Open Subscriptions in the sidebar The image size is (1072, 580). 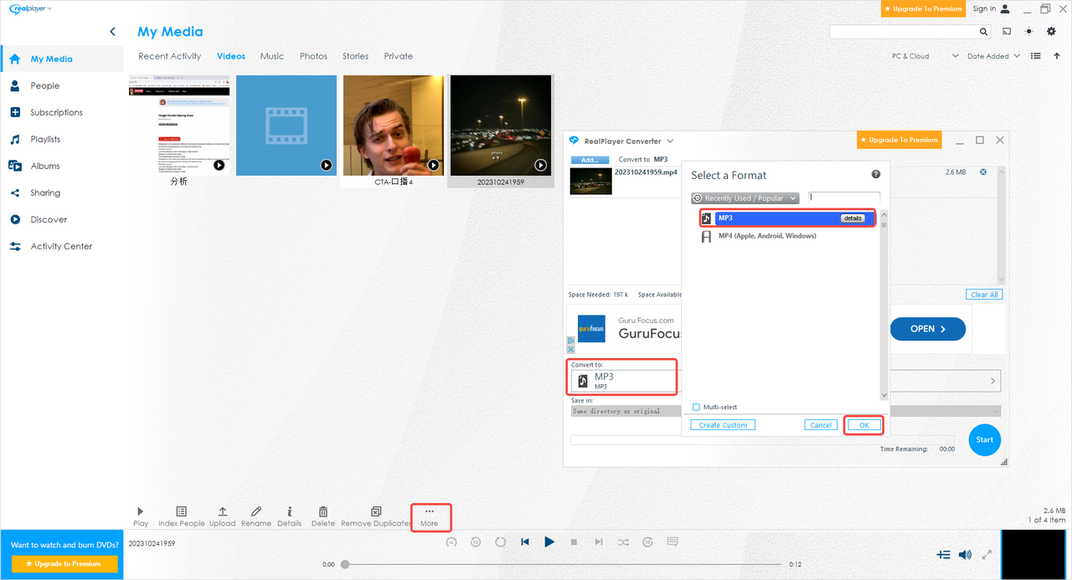point(56,112)
